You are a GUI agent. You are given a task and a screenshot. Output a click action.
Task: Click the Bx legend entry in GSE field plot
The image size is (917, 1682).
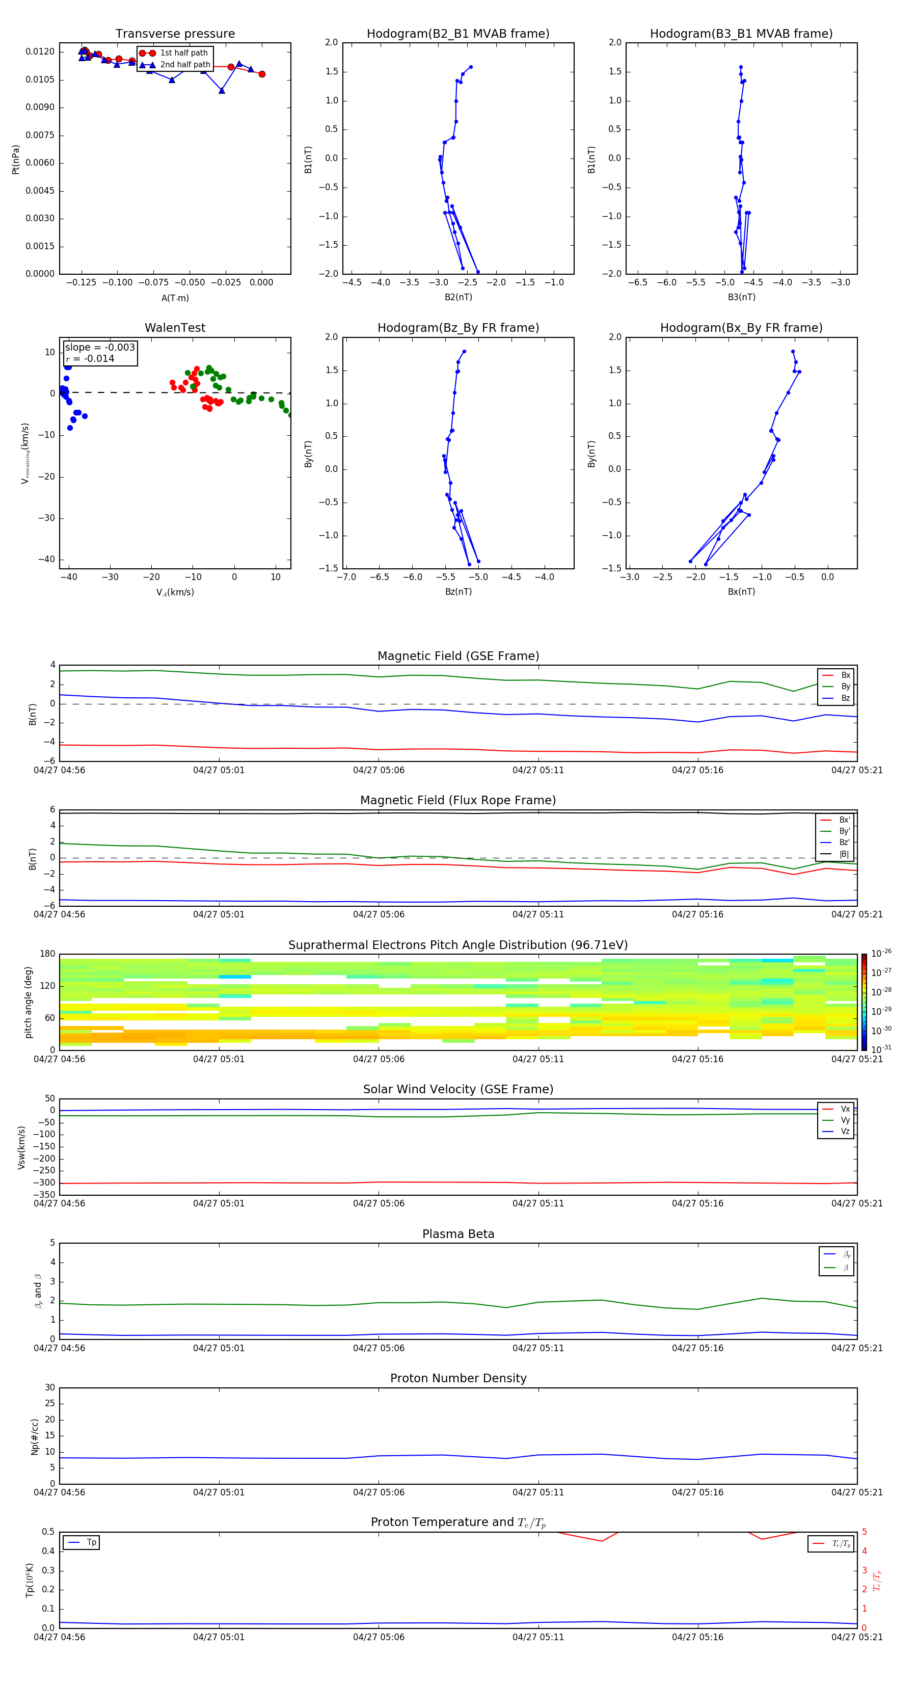pyautogui.click(x=836, y=675)
